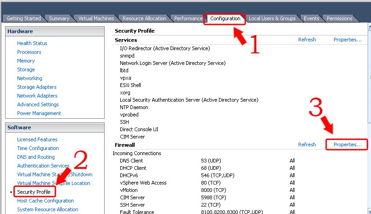
Task: Click DNS and Routing link
Action: click(36, 157)
